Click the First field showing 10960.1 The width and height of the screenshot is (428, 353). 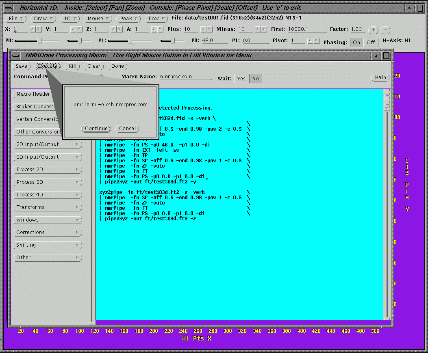click(307, 29)
